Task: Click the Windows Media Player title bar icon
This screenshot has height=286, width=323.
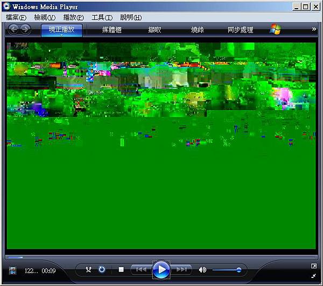Action: pos(6,6)
